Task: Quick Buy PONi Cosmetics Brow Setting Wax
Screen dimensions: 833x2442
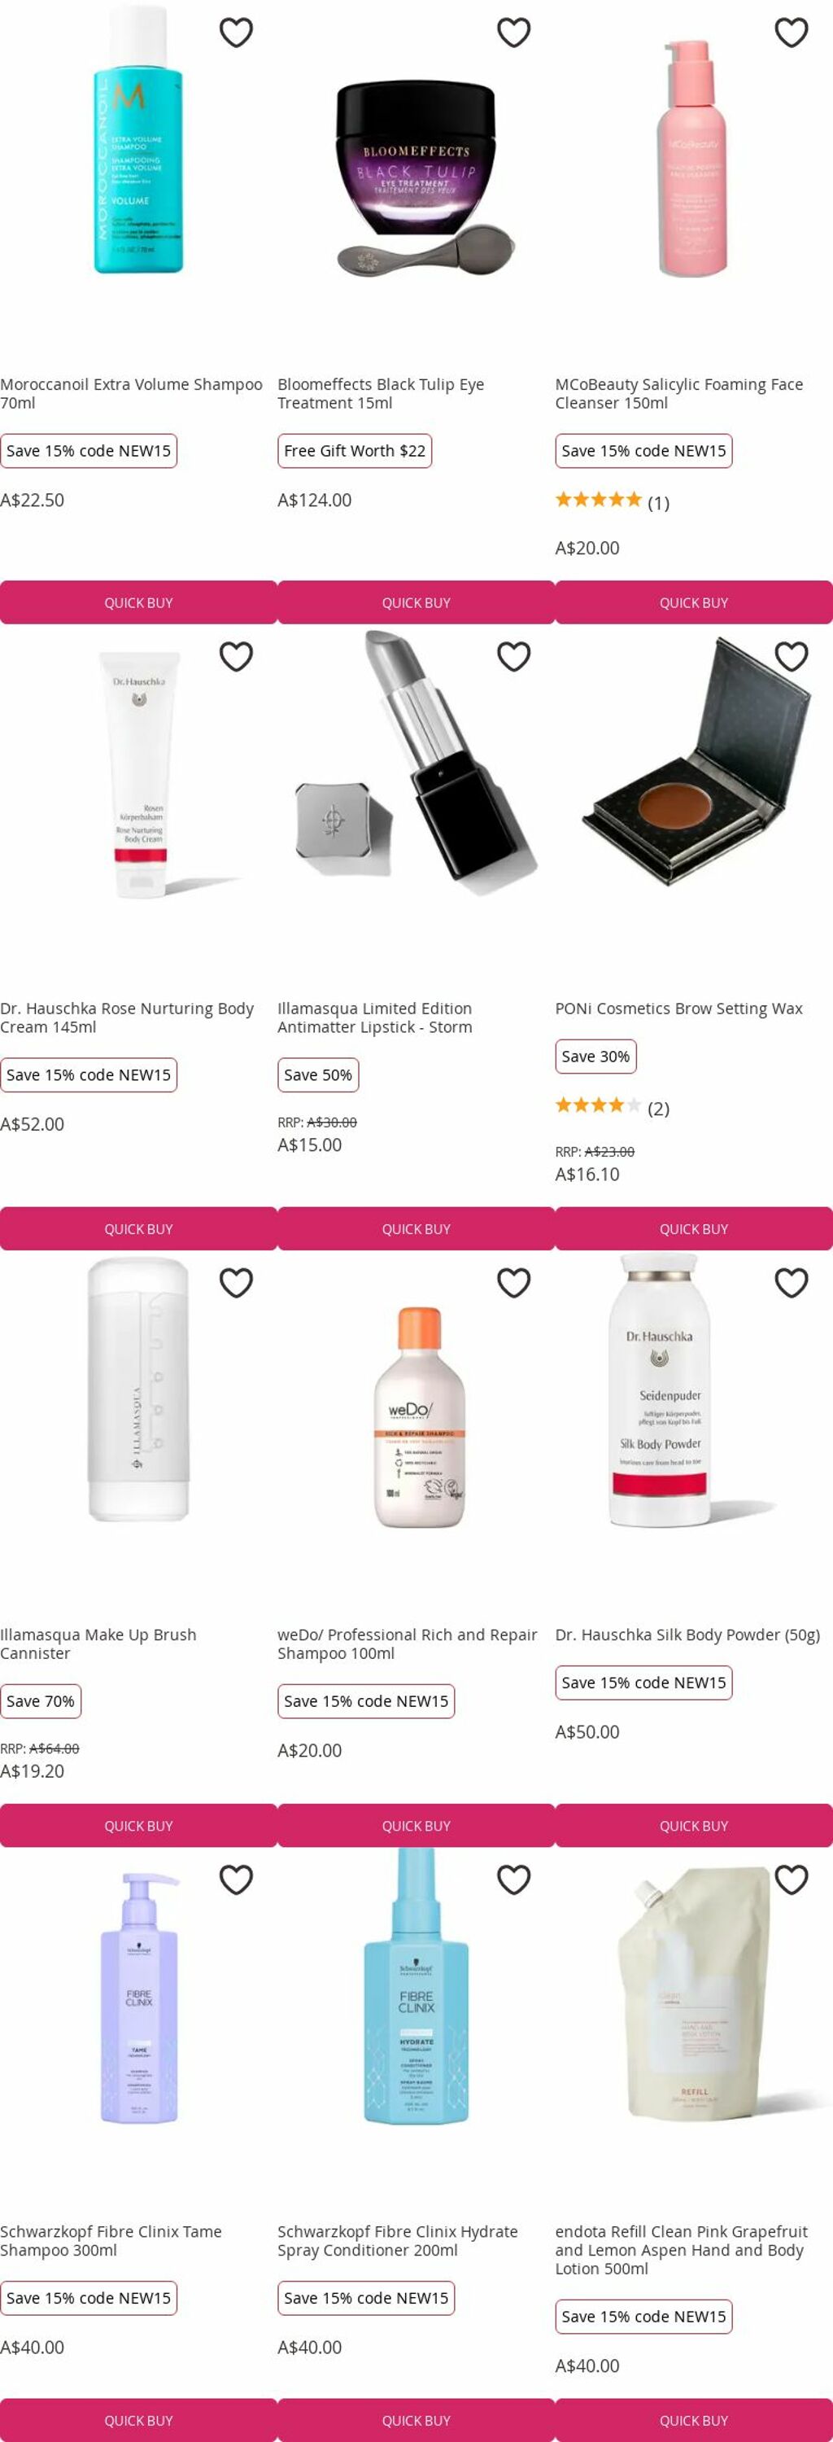Action: pyautogui.click(x=694, y=1228)
